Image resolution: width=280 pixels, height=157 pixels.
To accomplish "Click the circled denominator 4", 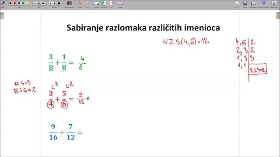I will pyautogui.click(x=51, y=104).
